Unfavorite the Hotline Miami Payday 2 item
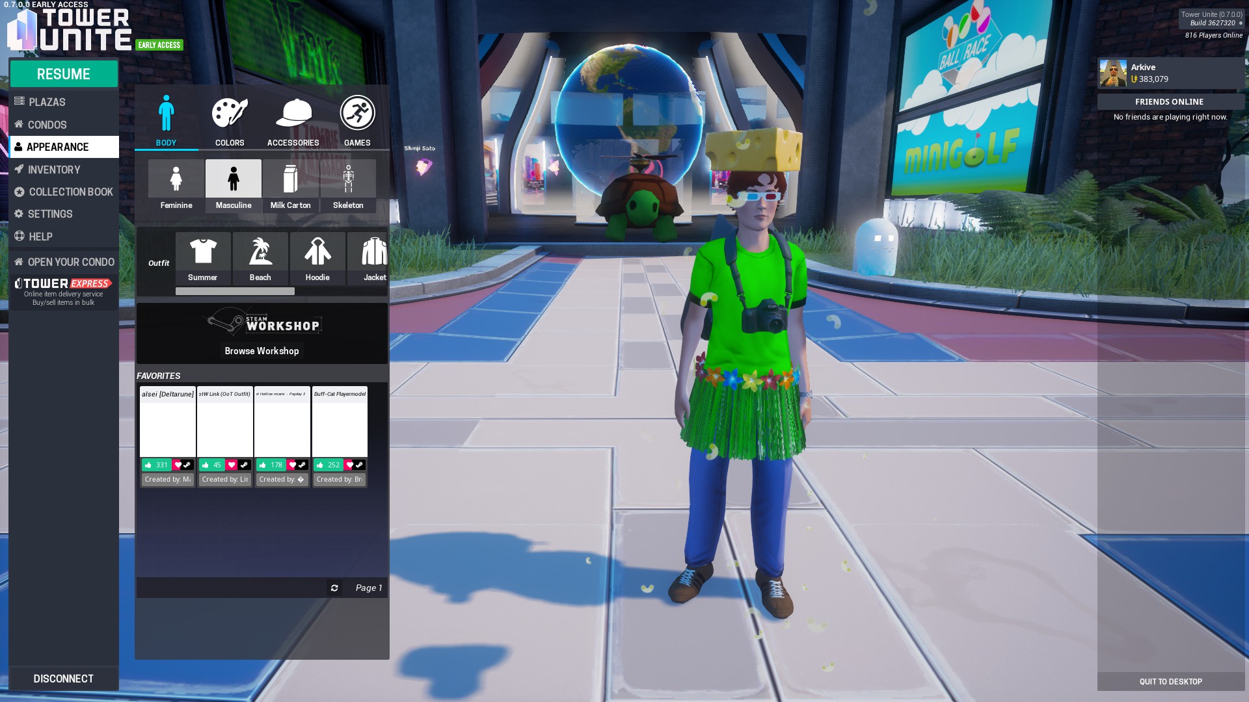1249x702 pixels. [x=291, y=465]
